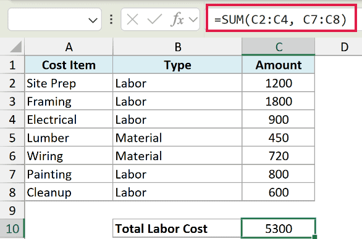Screen dimensions: 362x239
Task: Select the Framing cell
Action: 69,101
